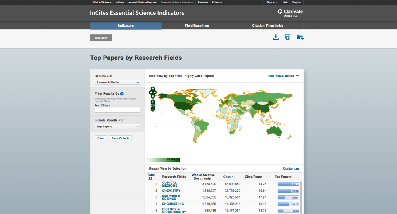Click the Clear button
The image size is (397, 214).
click(x=101, y=138)
